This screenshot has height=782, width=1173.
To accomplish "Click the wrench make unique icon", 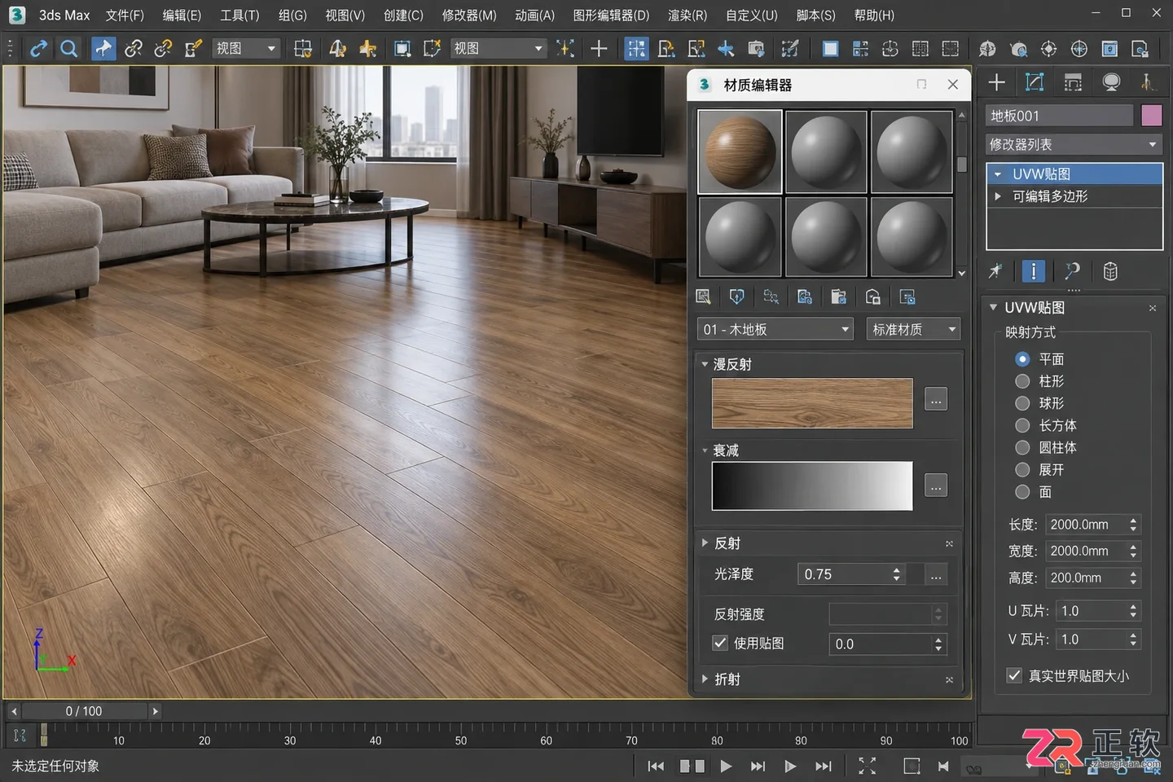I will click(1072, 271).
